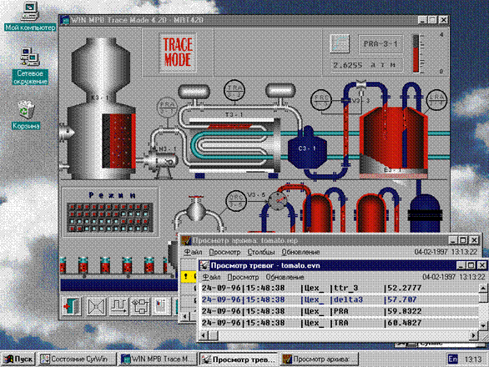The height and width of the screenshot is (367, 489).
Task: Click the alarm viewer window title icon
Action: 204,265
